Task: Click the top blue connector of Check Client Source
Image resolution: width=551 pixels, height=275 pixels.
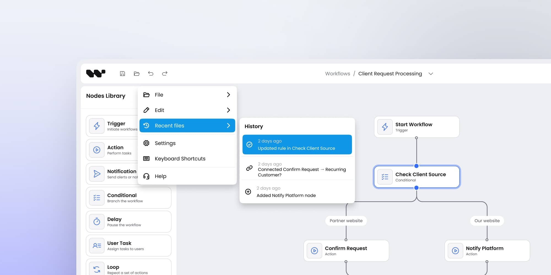Action: (x=417, y=166)
